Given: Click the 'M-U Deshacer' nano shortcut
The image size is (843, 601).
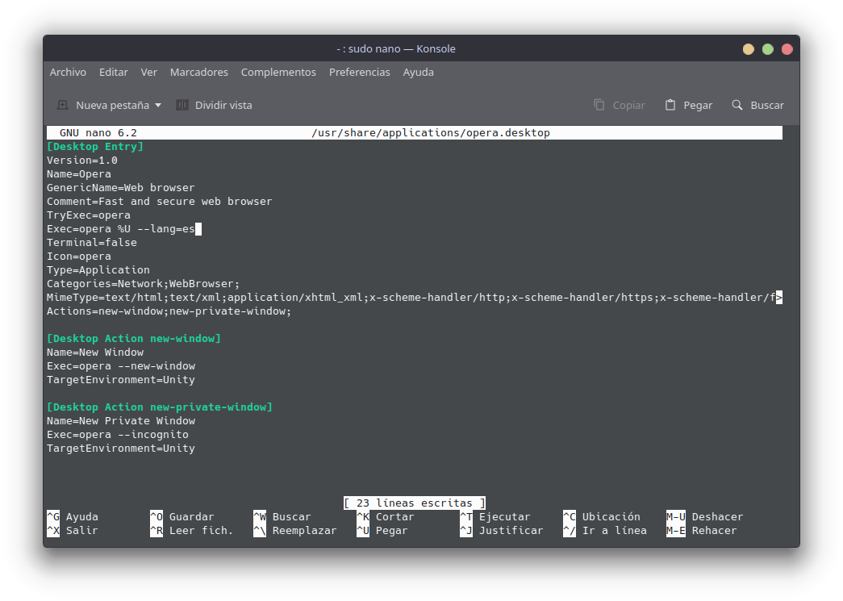Looking at the screenshot, I should pos(705,516).
